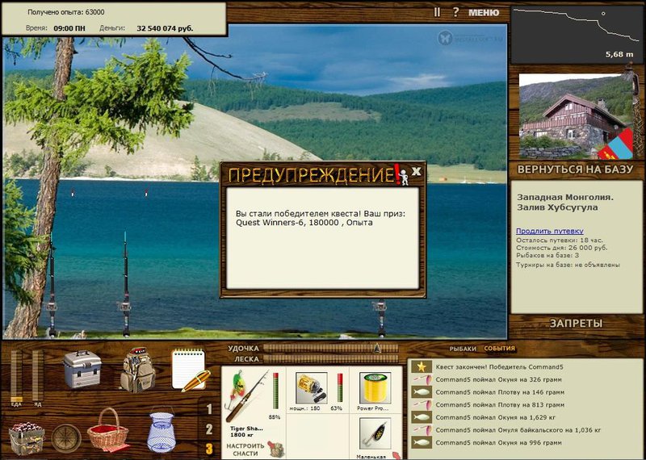The width and height of the screenshot is (646, 460).
Task: Click the Продлить путевку link
Action: (550, 231)
